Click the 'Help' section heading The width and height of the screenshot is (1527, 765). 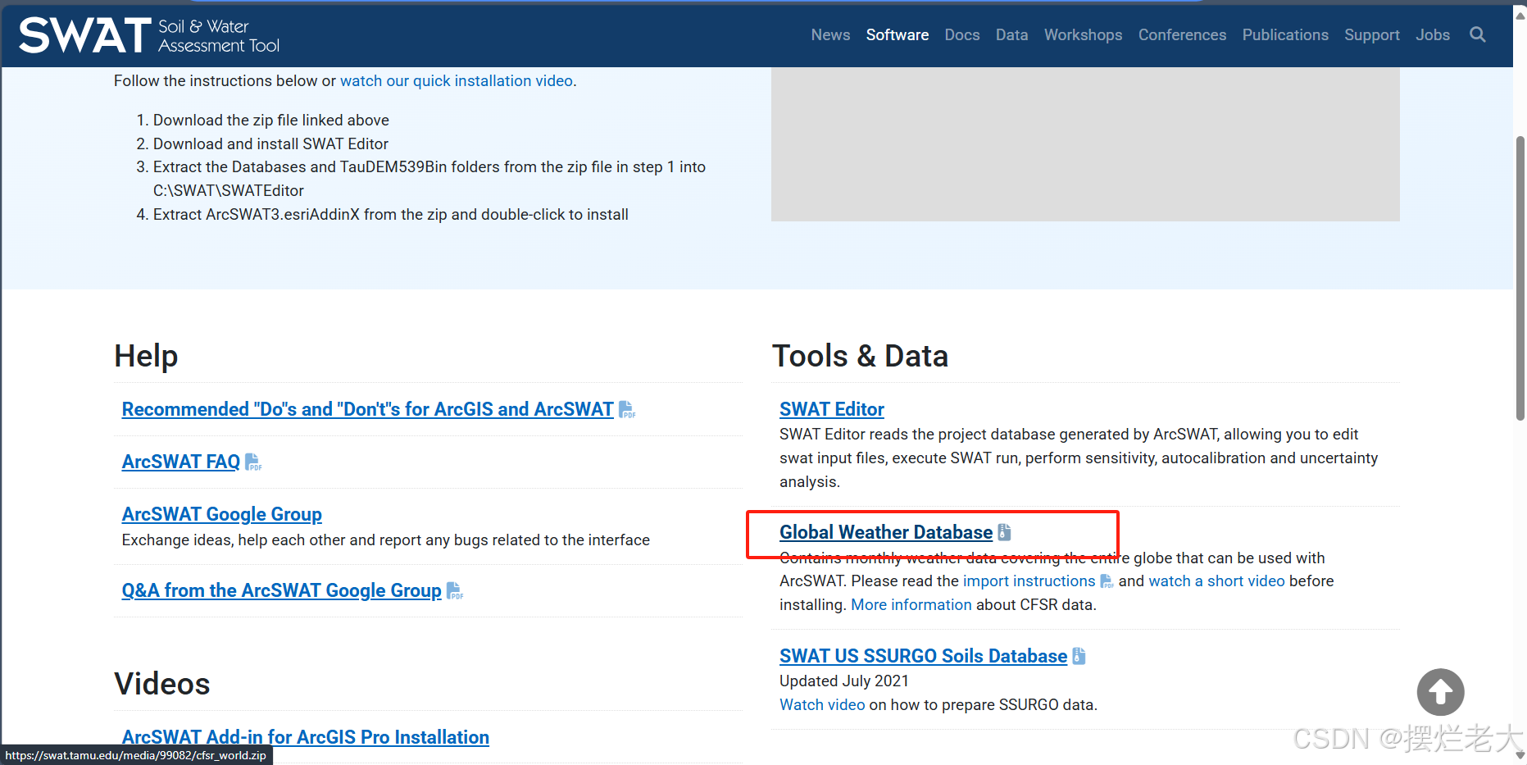tap(146, 356)
